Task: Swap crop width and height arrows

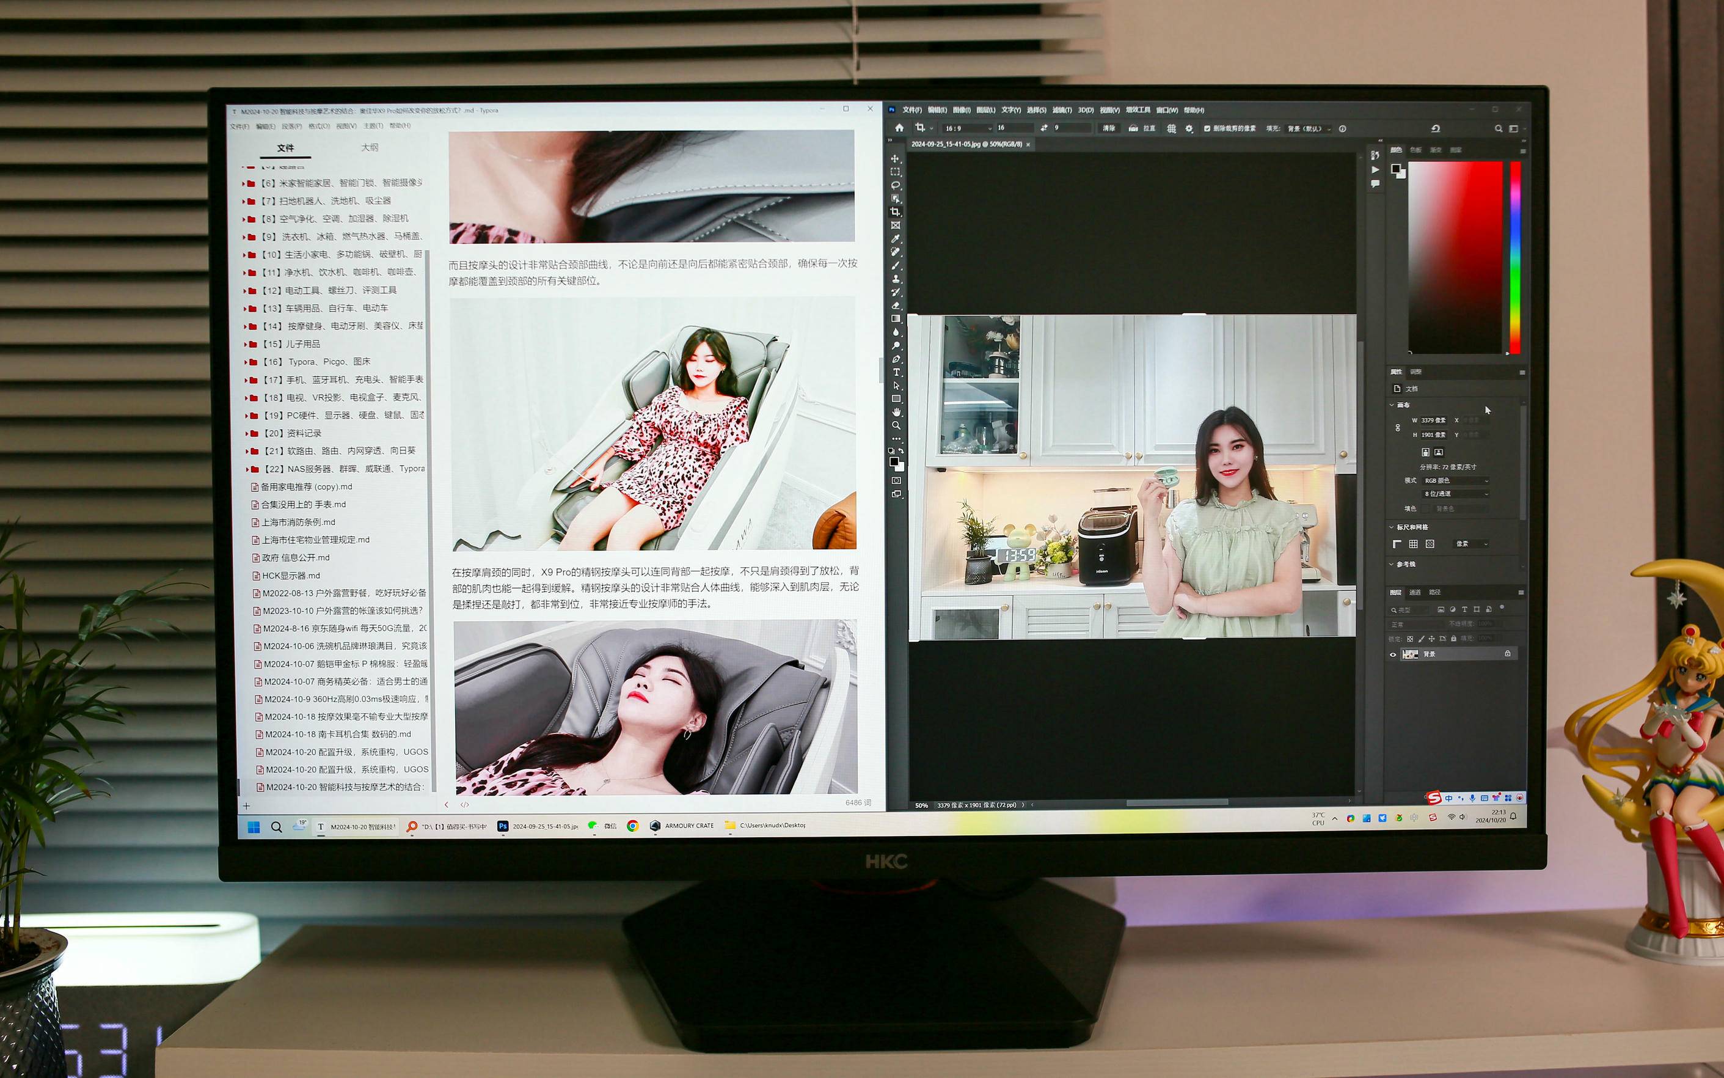Action: [1044, 128]
